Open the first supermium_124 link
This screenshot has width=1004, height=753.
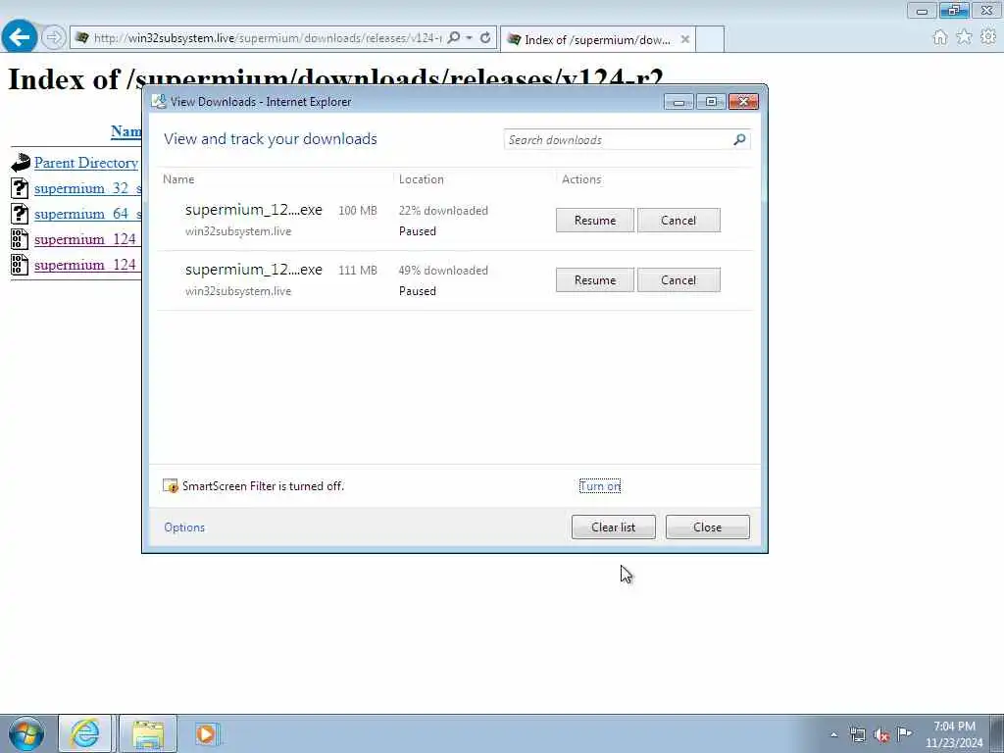click(87, 239)
